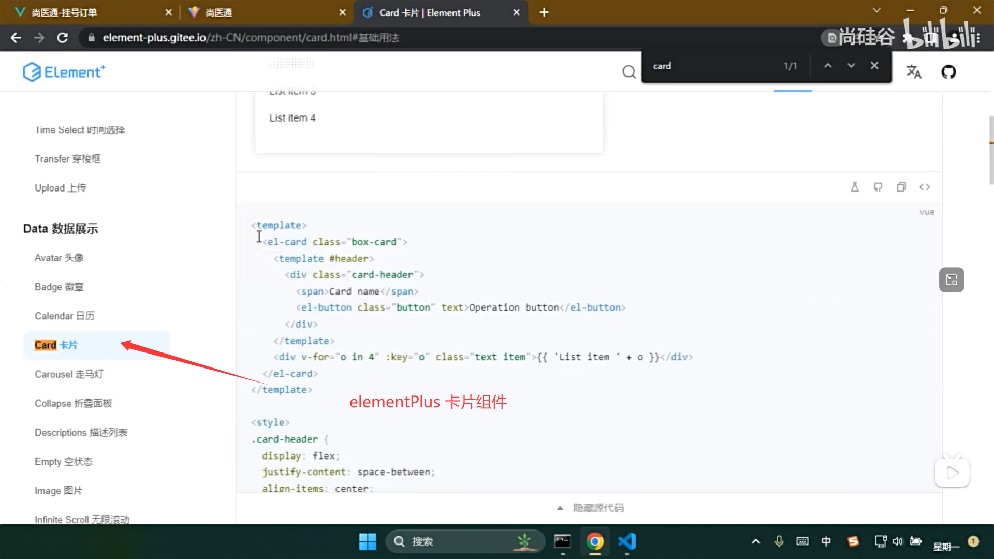Collapse code with 隐藏源代码 button
Image resolution: width=994 pixels, height=559 pixels.
tap(590, 508)
